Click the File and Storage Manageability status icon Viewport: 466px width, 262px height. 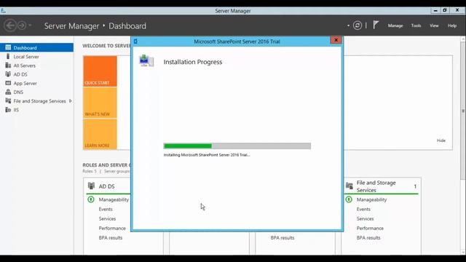pyautogui.click(x=349, y=199)
